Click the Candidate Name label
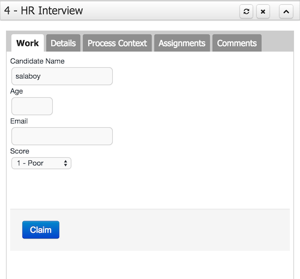The width and height of the screenshot is (300, 279). click(x=37, y=61)
